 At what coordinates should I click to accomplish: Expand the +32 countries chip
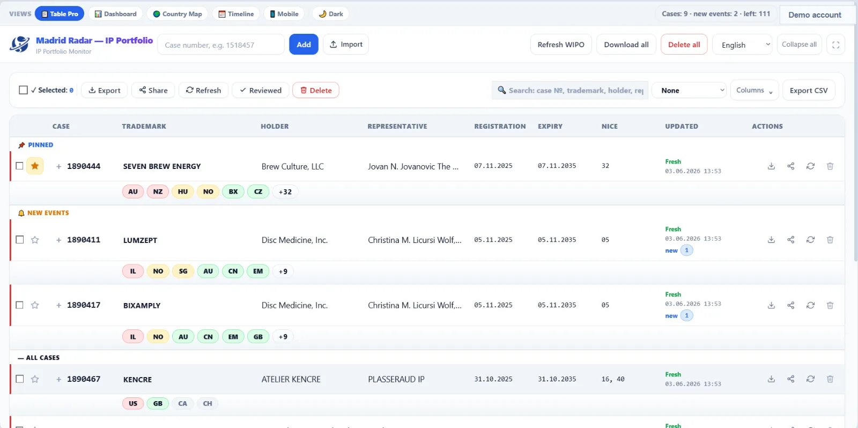pyautogui.click(x=285, y=191)
